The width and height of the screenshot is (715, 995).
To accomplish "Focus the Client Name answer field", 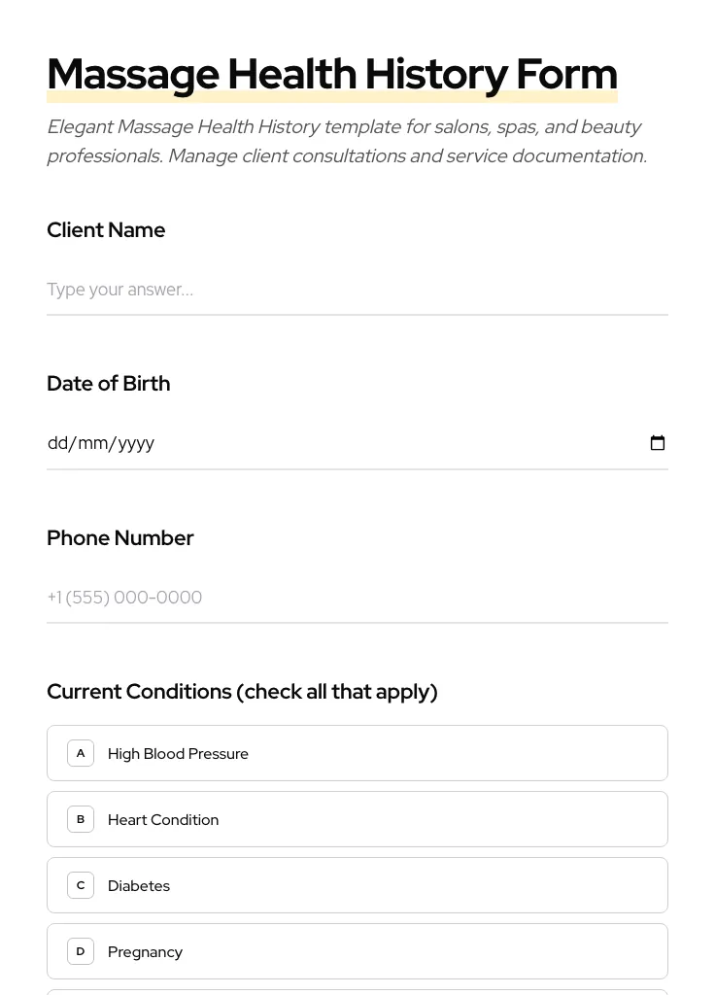I will 357,290.
